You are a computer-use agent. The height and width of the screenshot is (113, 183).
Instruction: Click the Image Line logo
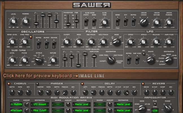coord(91,76)
